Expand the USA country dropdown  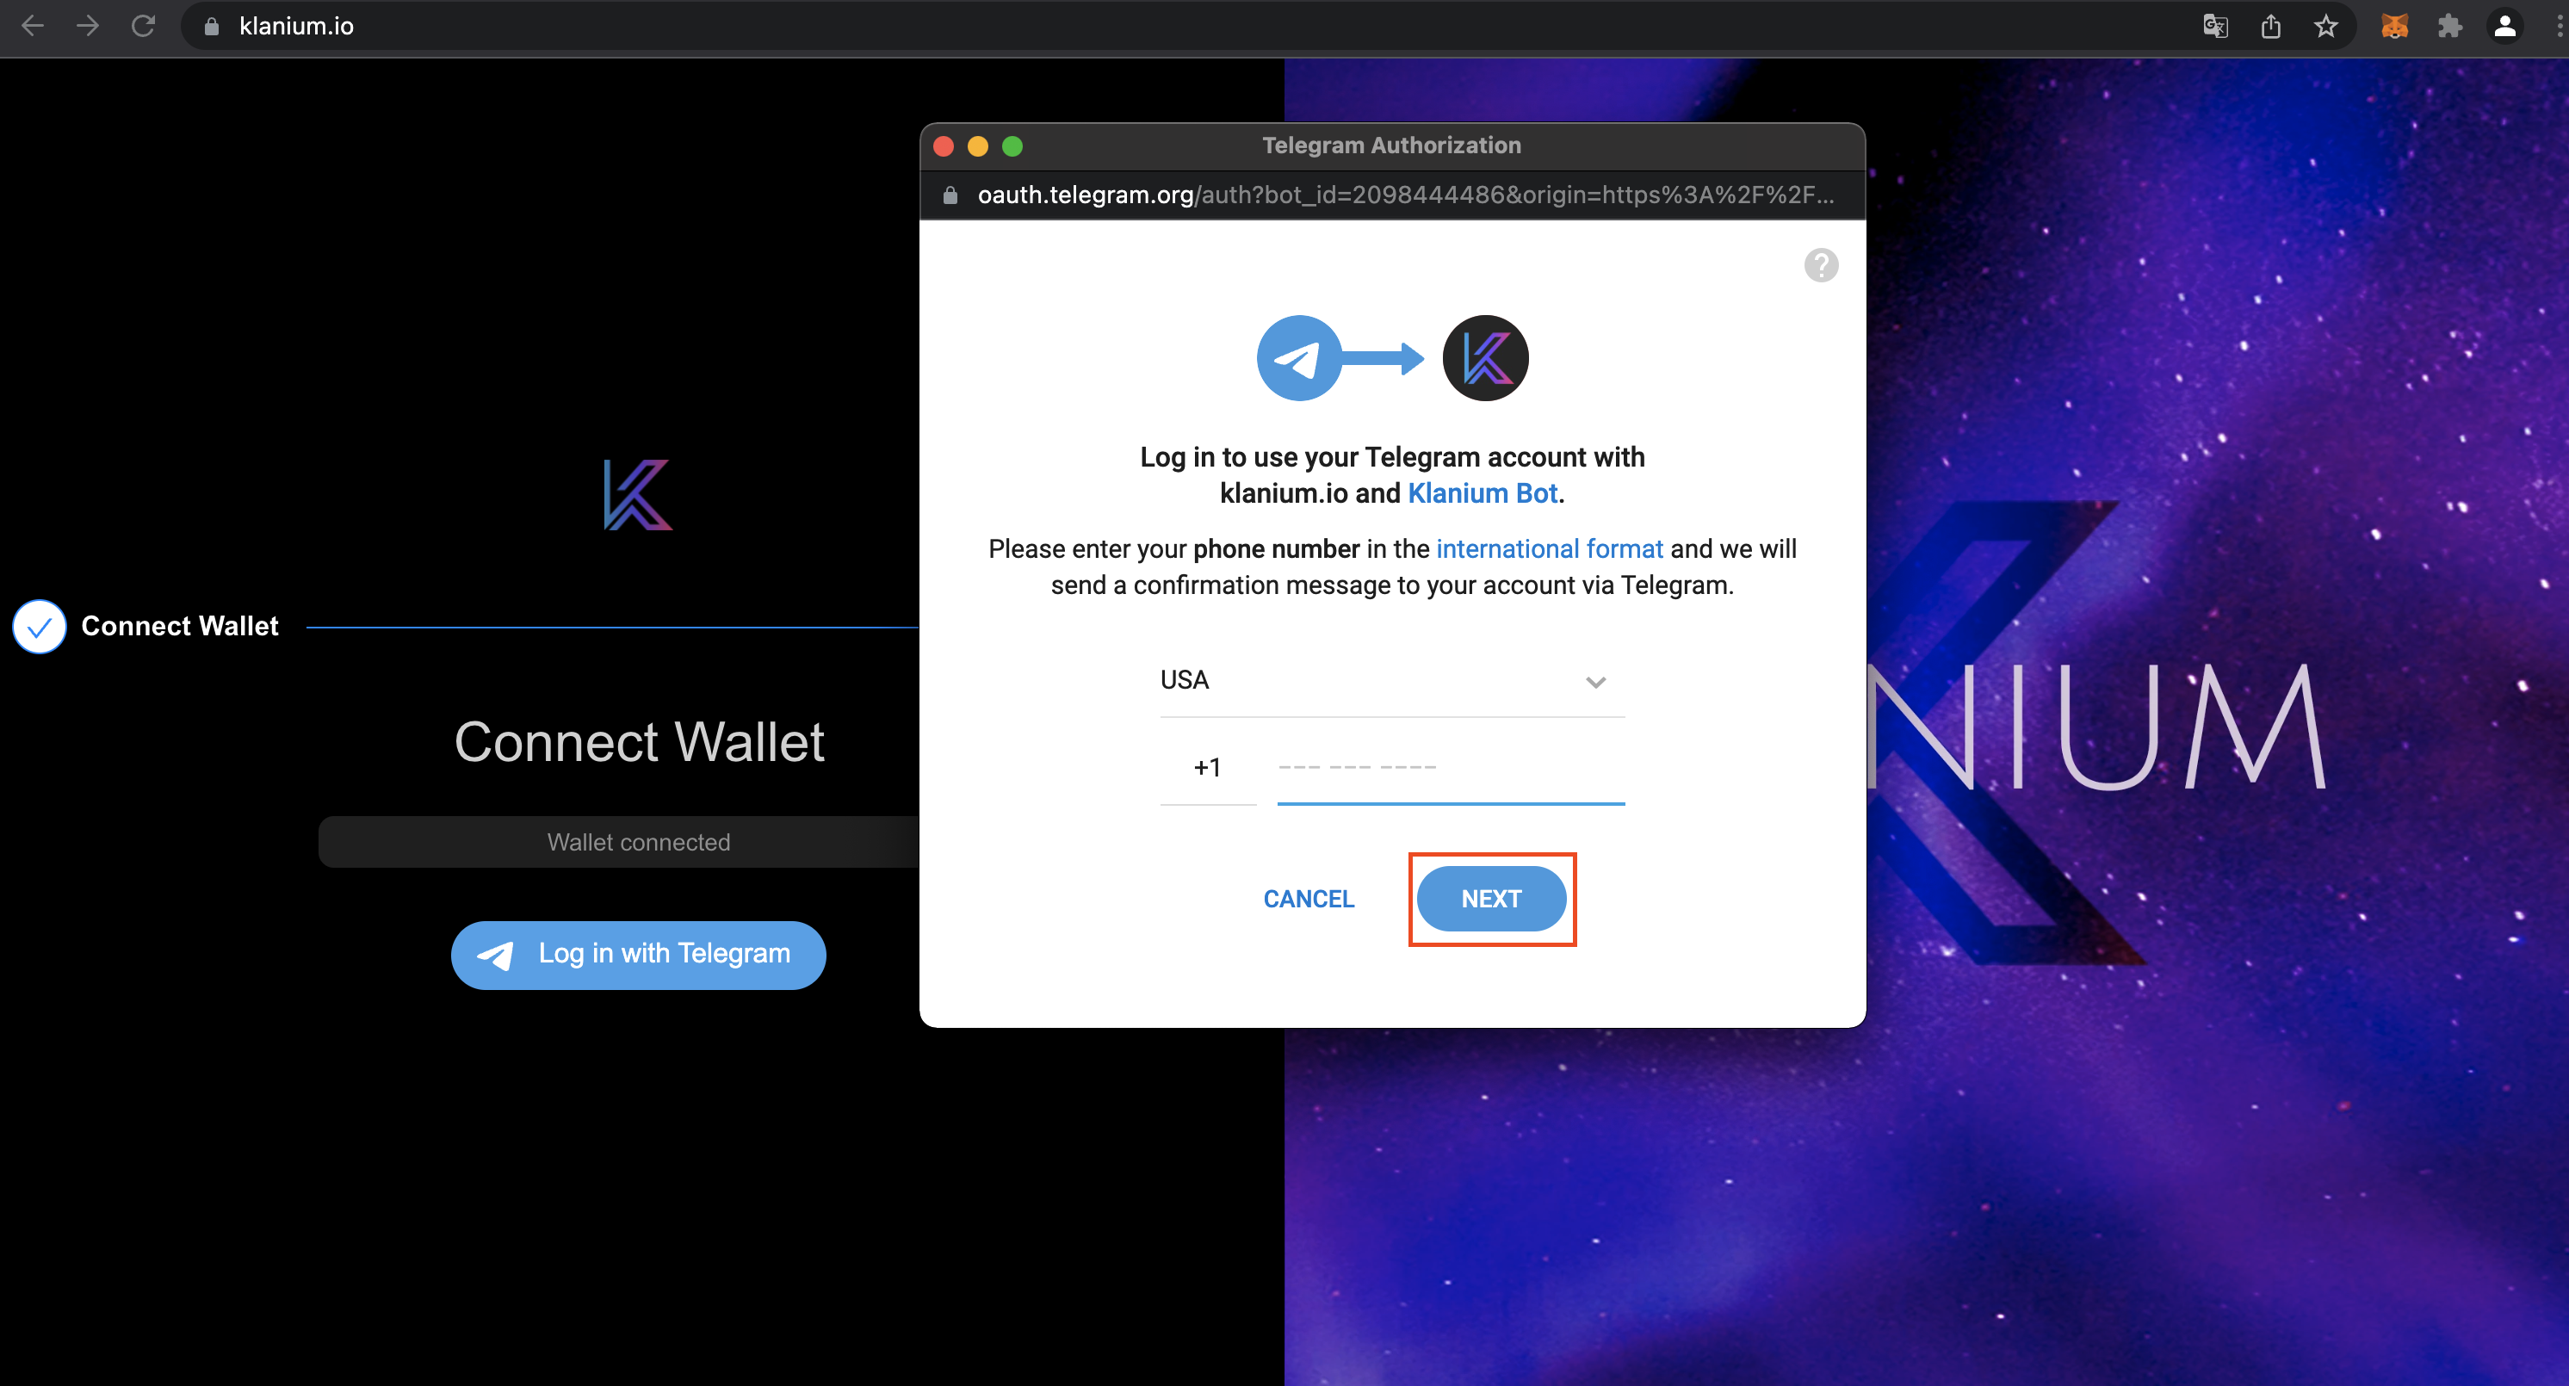pos(1392,681)
